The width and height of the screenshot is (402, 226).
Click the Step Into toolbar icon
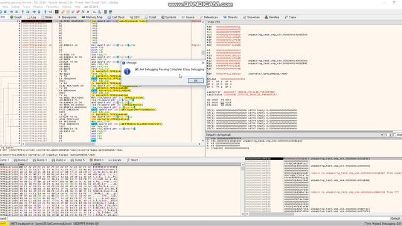pyautogui.click(x=23, y=12)
